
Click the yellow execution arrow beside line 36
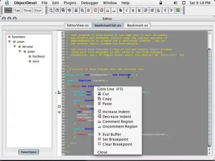pyautogui.click(x=59, y=112)
